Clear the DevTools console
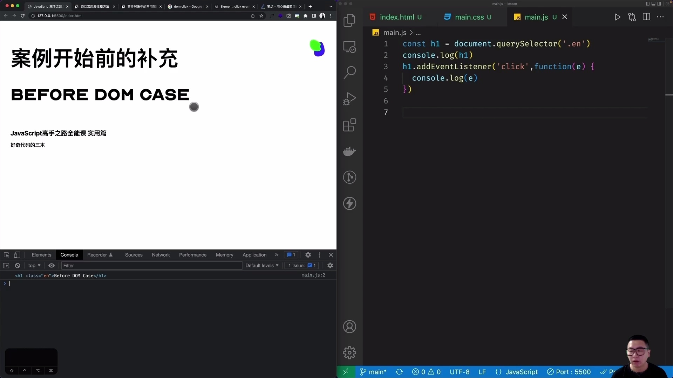The image size is (673, 378). point(17,265)
